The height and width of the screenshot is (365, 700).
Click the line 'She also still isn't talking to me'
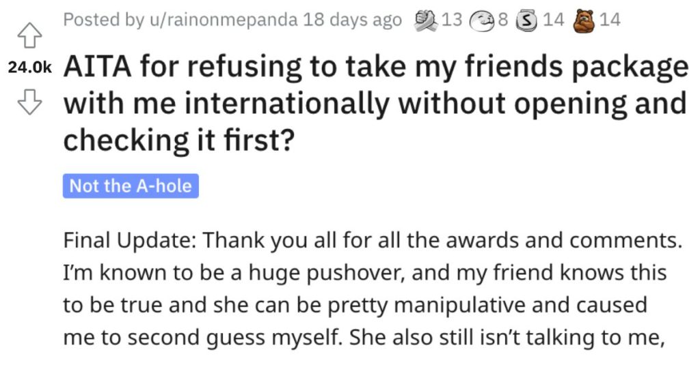pyautogui.click(x=507, y=337)
